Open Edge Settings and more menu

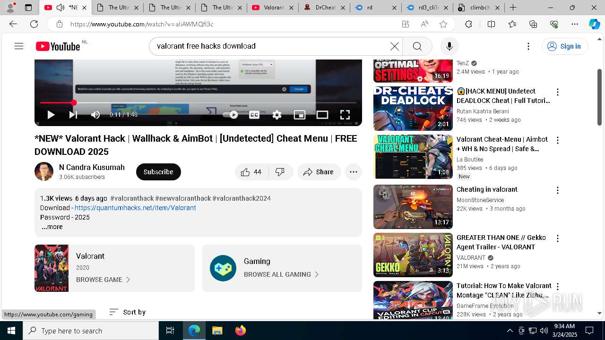tap(575, 24)
